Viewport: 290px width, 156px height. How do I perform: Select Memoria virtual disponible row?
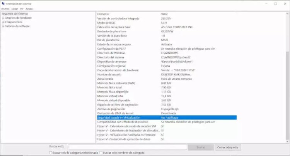[x=167, y=101]
